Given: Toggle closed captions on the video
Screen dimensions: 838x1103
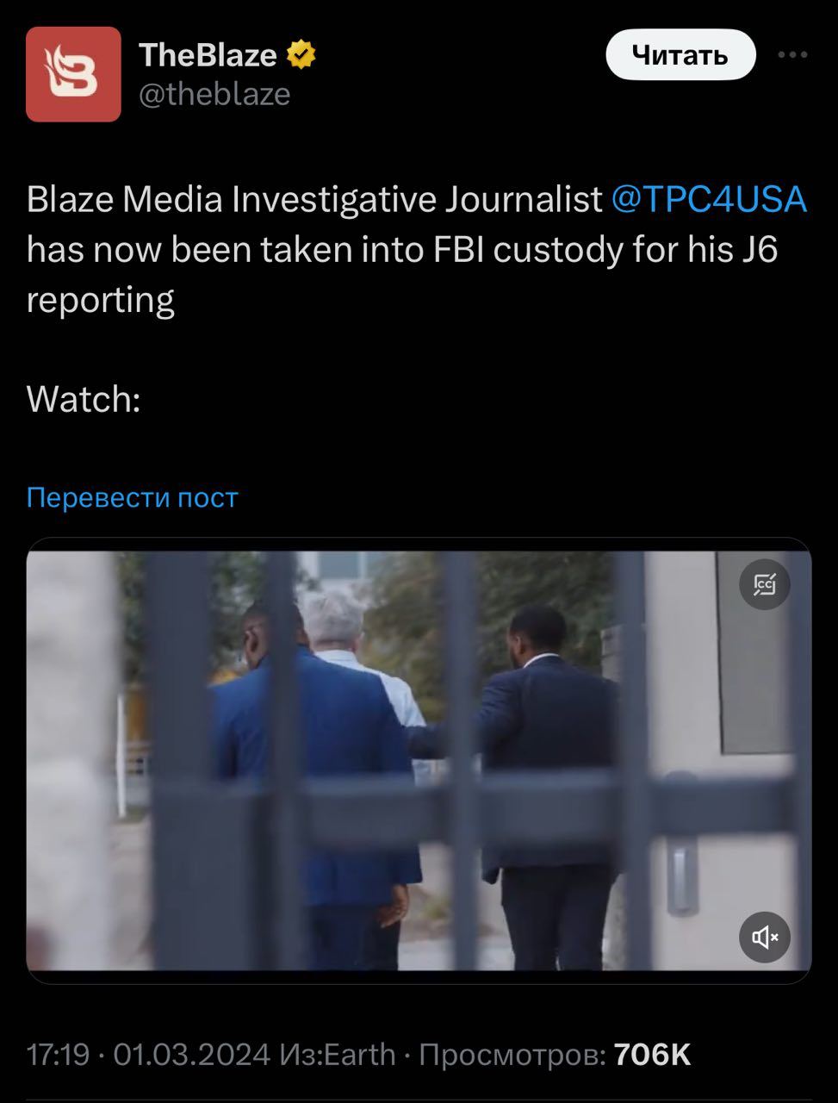Looking at the screenshot, I should pyautogui.click(x=765, y=584).
